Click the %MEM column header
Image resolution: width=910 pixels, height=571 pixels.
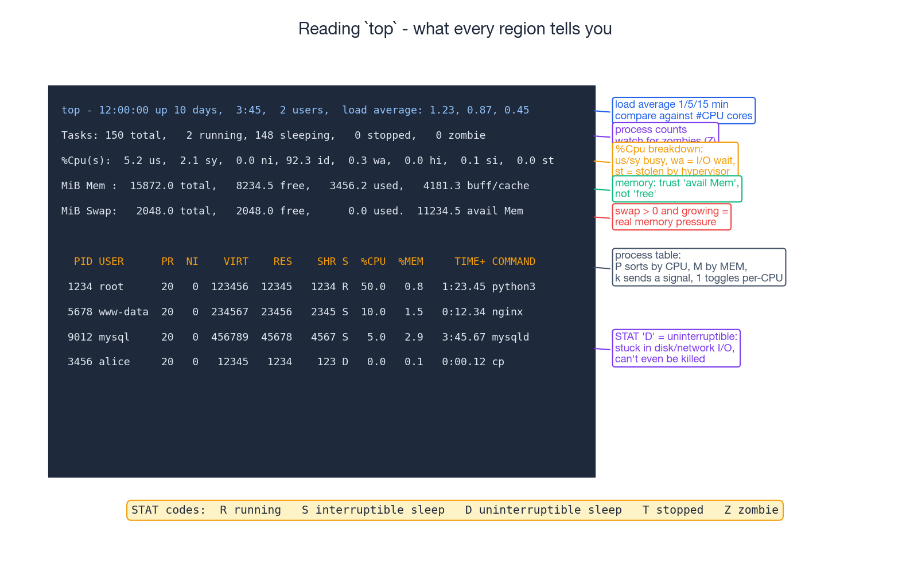(x=411, y=261)
